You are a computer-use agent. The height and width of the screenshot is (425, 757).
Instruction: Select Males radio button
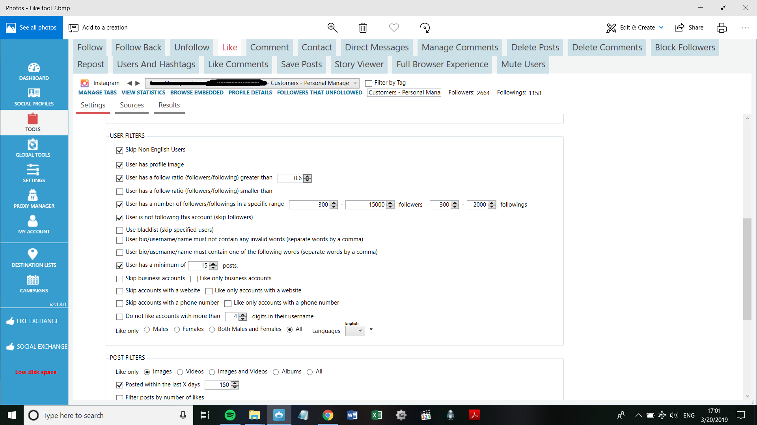(x=147, y=329)
